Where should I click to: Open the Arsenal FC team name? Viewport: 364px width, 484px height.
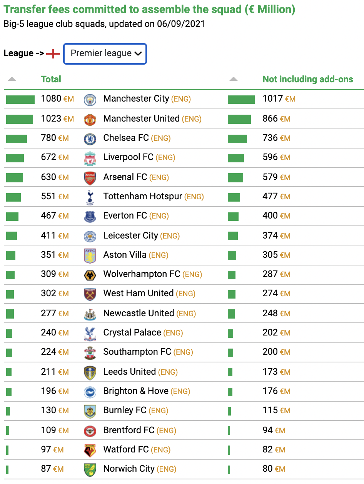click(125, 177)
